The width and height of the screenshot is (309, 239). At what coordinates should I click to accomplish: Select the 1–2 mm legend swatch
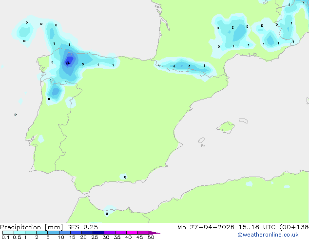click(31, 233)
